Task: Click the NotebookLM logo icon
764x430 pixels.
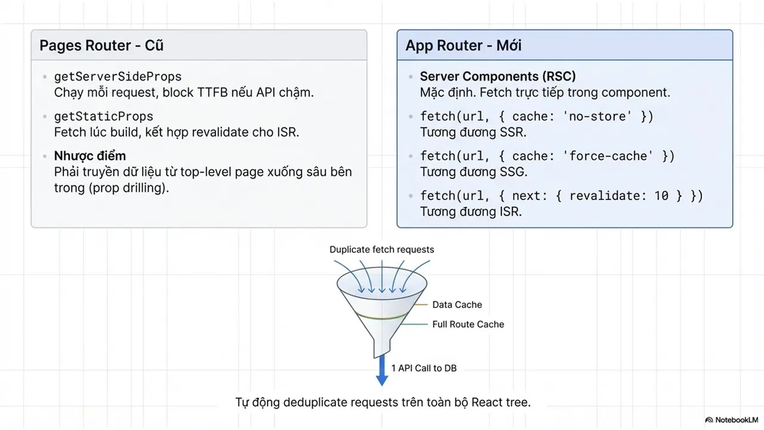Action: tap(708, 420)
